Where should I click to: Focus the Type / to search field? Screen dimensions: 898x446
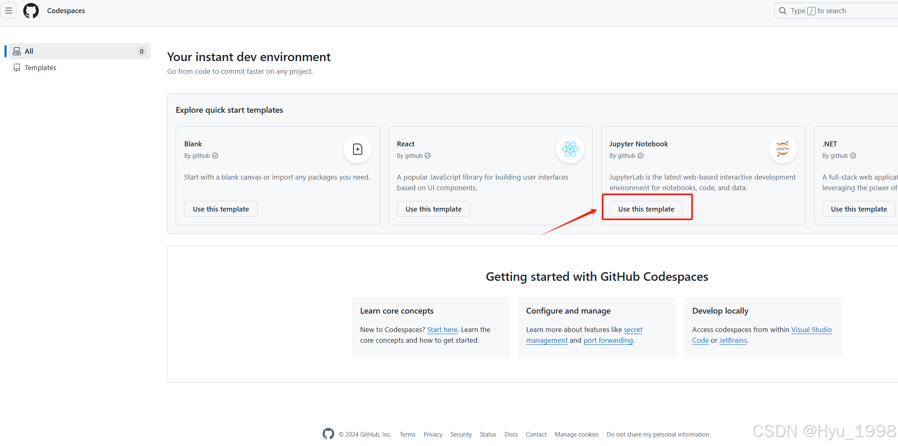click(x=836, y=11)
